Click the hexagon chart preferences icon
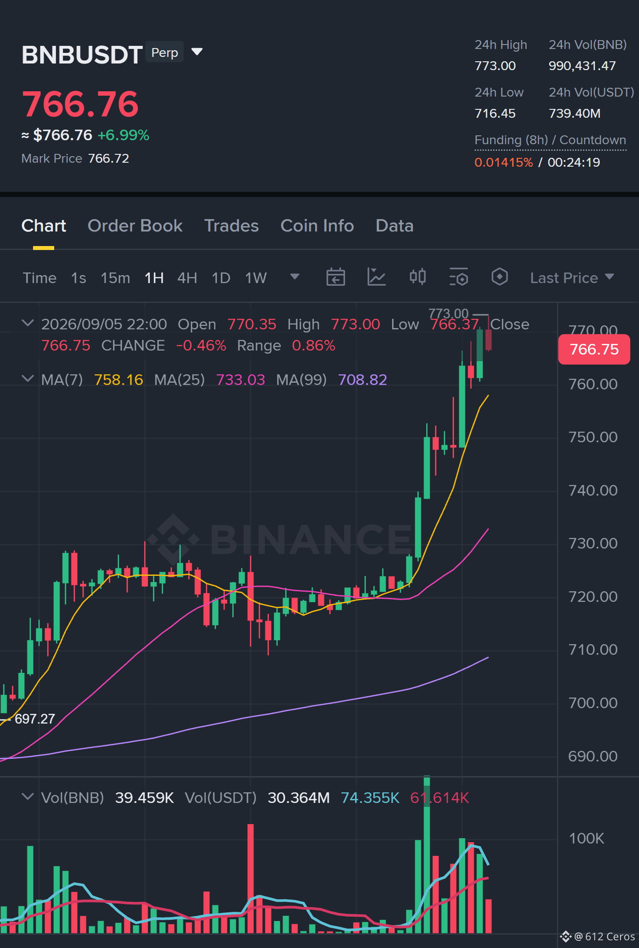639x948 pixels. point(499,277)
